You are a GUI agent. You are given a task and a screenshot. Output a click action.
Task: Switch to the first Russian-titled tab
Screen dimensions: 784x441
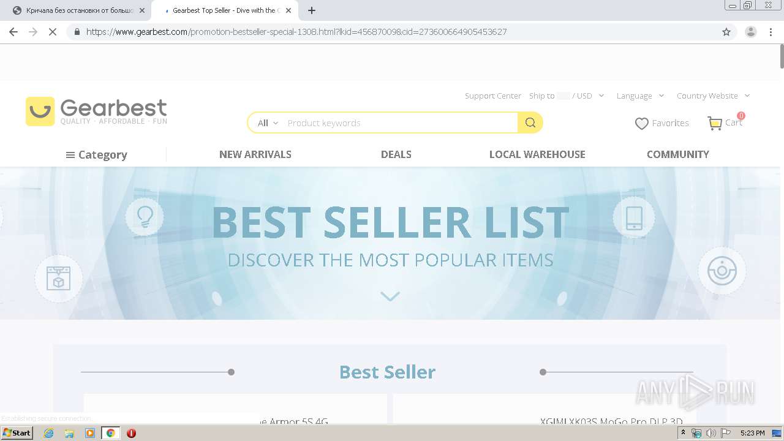coord(78,10)
